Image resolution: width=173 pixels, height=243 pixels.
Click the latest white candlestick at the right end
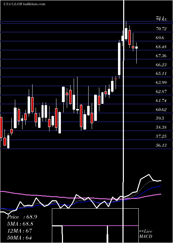137,48
